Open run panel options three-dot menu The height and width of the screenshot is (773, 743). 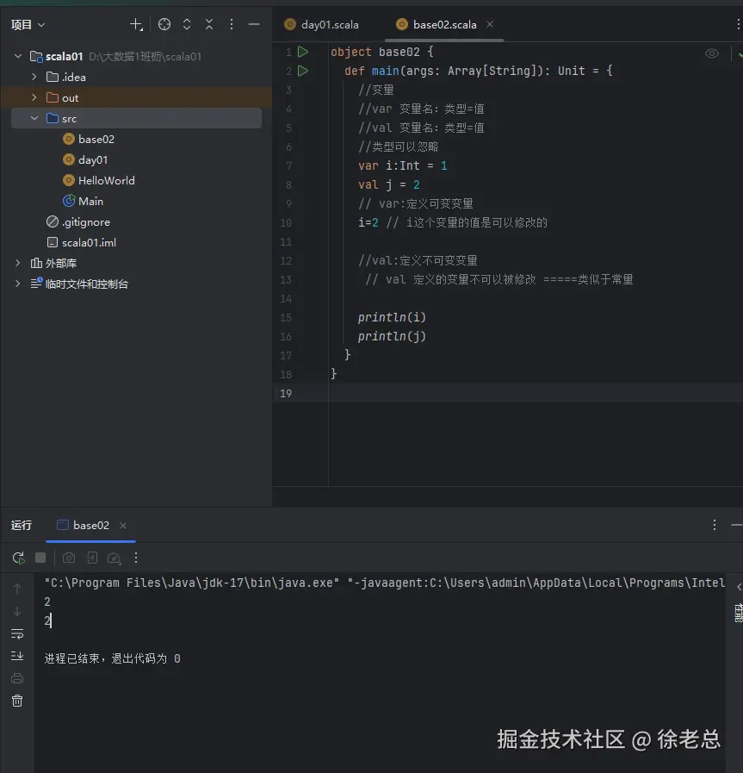pos(715,525)
